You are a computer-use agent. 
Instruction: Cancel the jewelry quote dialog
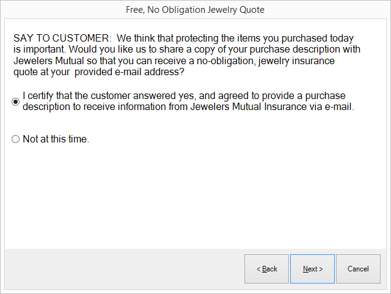pyautogui.click(x=358, y=269)
